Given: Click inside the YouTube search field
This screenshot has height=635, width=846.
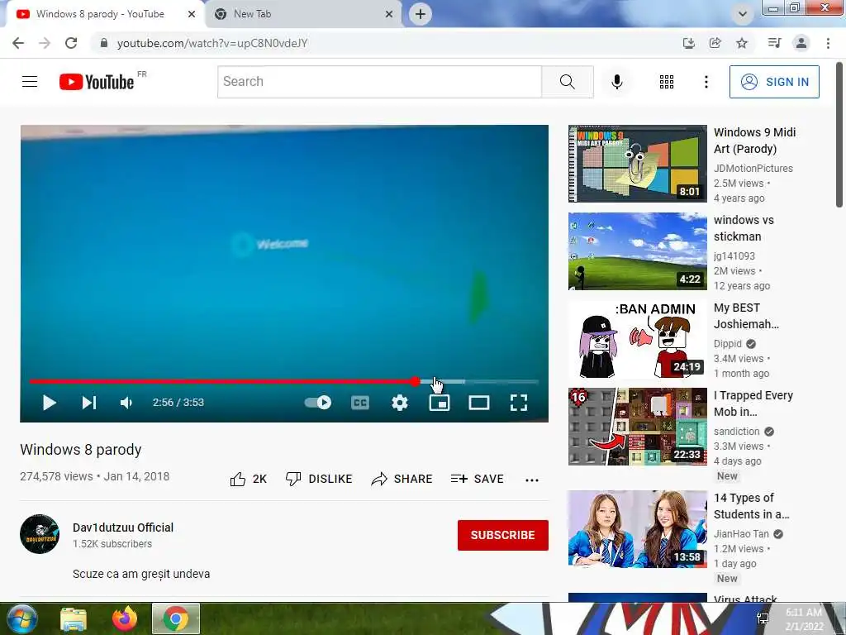Looking at the screenshot, I should click(379, 82).
